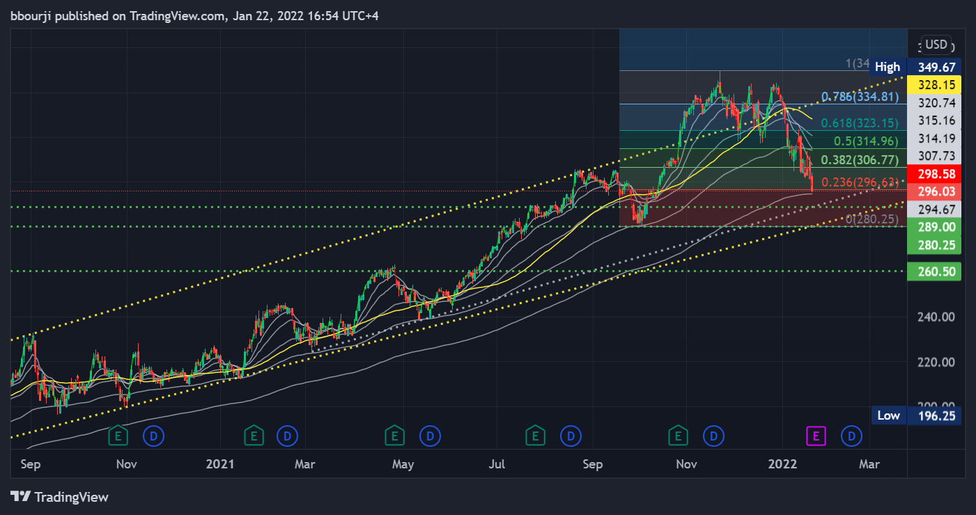976x515 pixels.
Task: Click the 296.03 current price label
Action: click(934, 191)
